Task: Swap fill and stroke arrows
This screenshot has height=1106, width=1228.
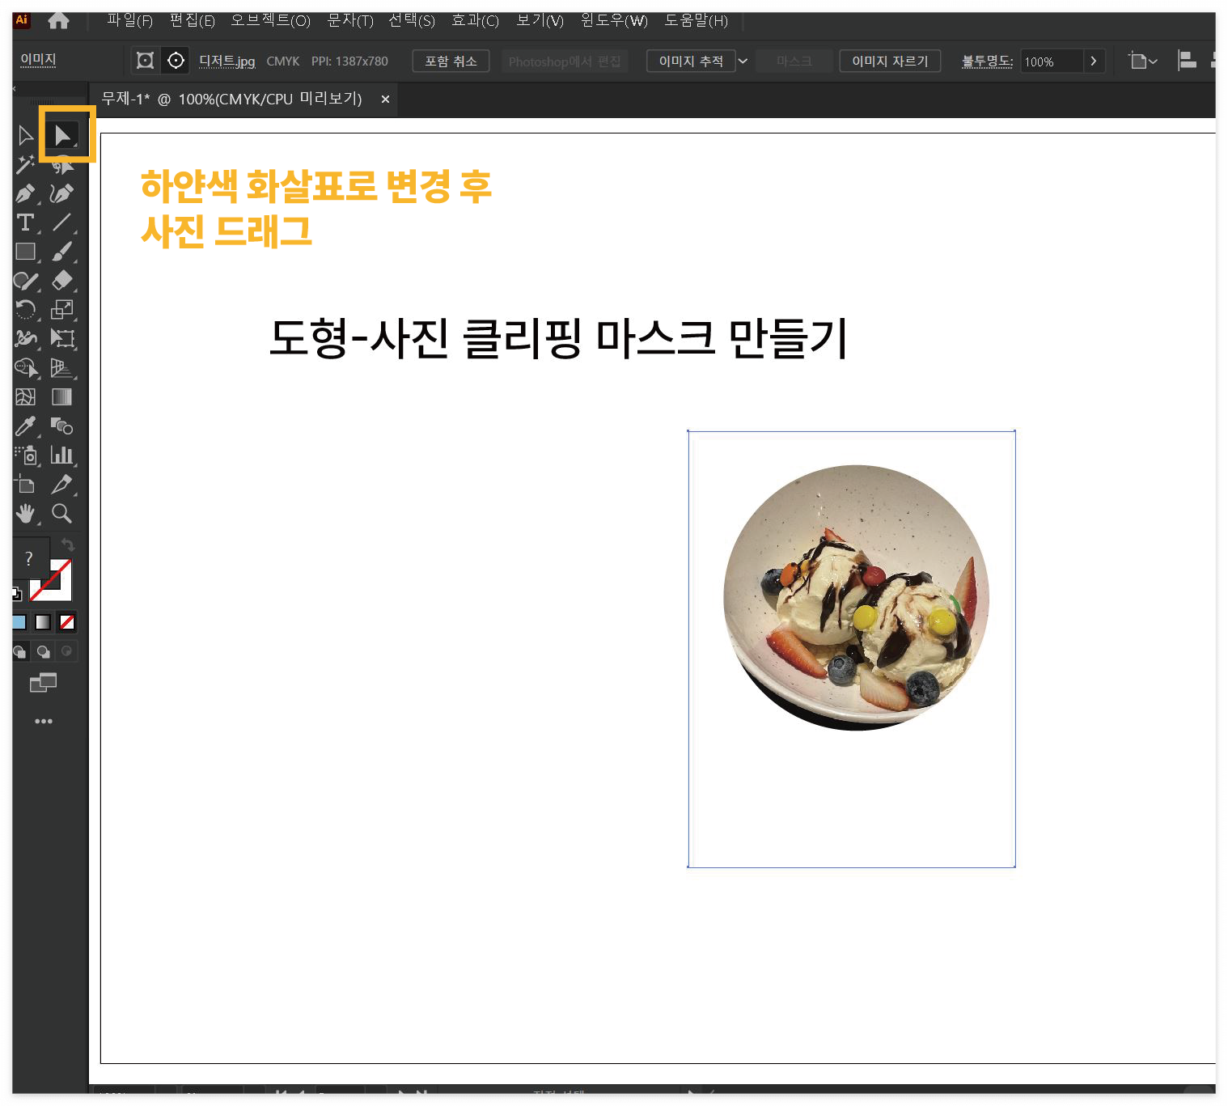Action: [68, 546]
